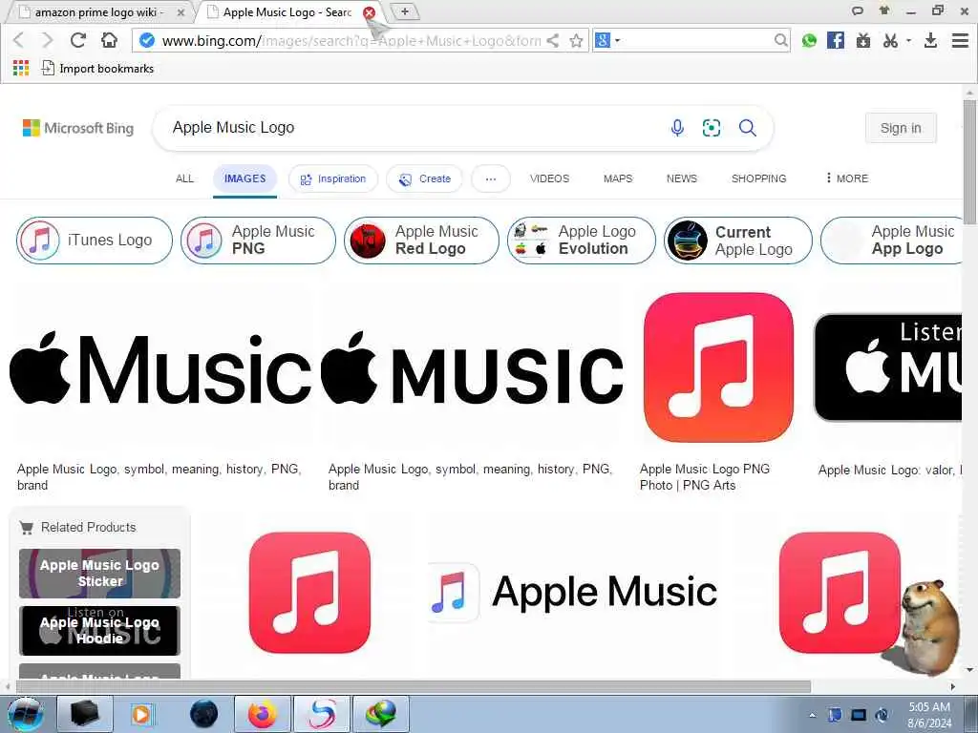Select the Apple Logo Evolution chip

[582, 240]
